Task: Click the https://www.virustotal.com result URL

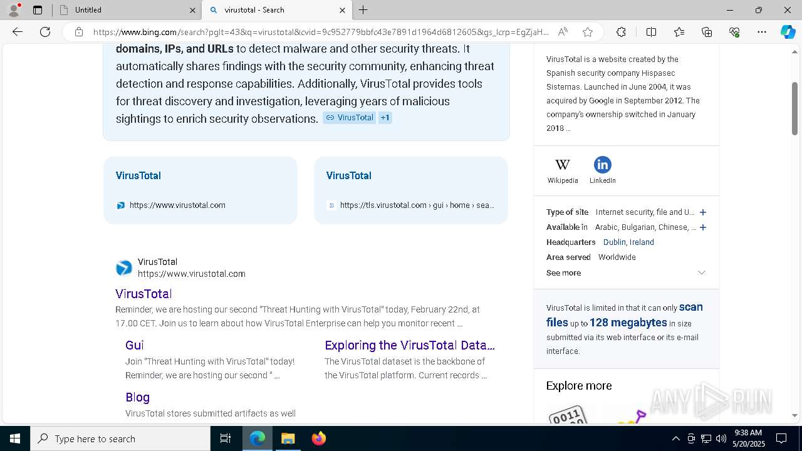Action: tap(191, 274)
